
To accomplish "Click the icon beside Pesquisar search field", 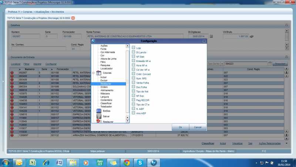I will click(270, 63).
